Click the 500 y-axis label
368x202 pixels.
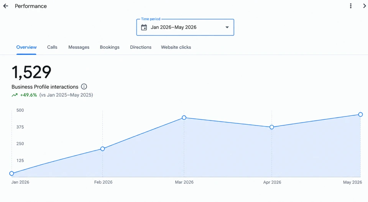20,110
